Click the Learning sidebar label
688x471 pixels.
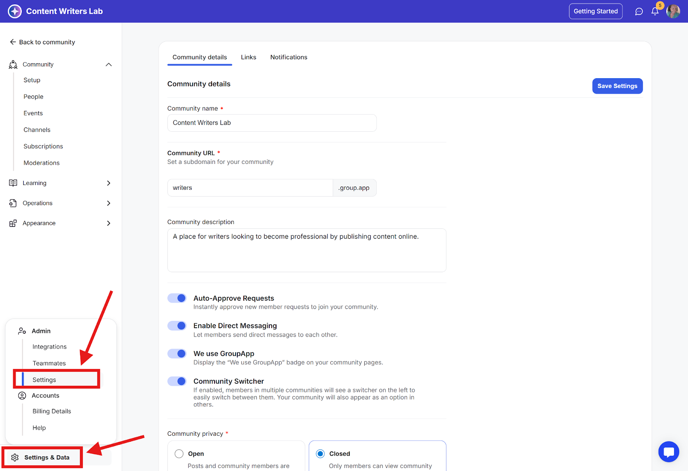[x=34, y=183]
